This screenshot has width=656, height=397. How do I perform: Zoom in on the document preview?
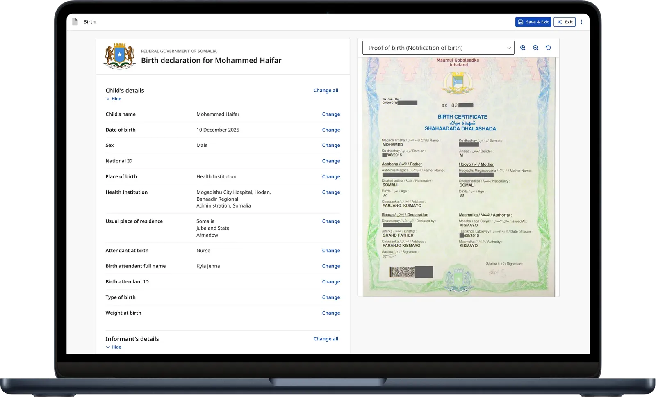pos(523,48)
